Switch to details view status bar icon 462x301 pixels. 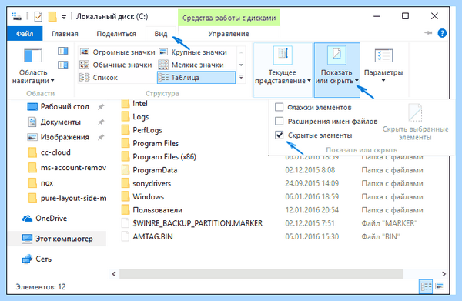click(426, 286)
